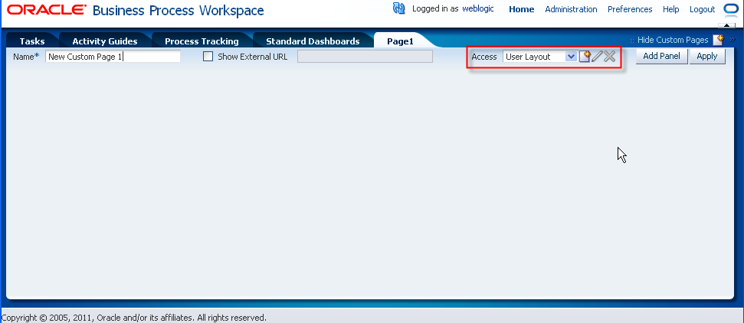This screenshot has width=744, height=323.
Task: Select the Standard Dashboards tab
Action: [x=313, y=41]
